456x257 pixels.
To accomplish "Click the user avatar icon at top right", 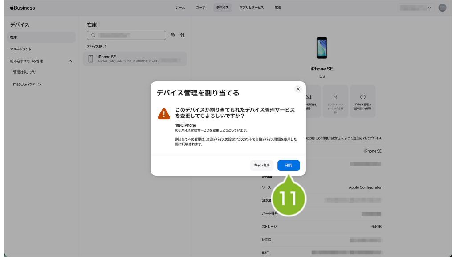I will [x=442, y=8].
